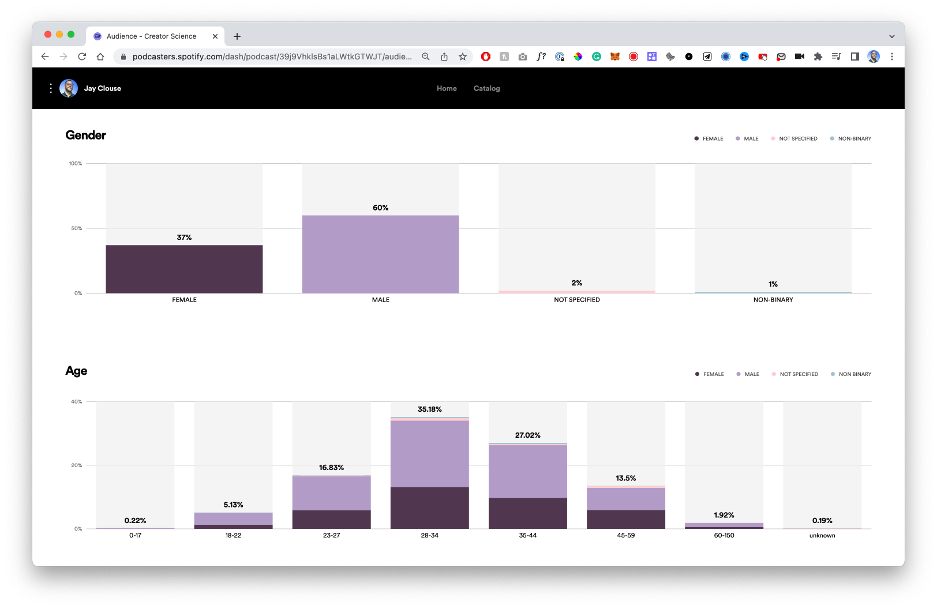
Task: Click the zoom magnifier in address bar
Action: tap(426, 57)
